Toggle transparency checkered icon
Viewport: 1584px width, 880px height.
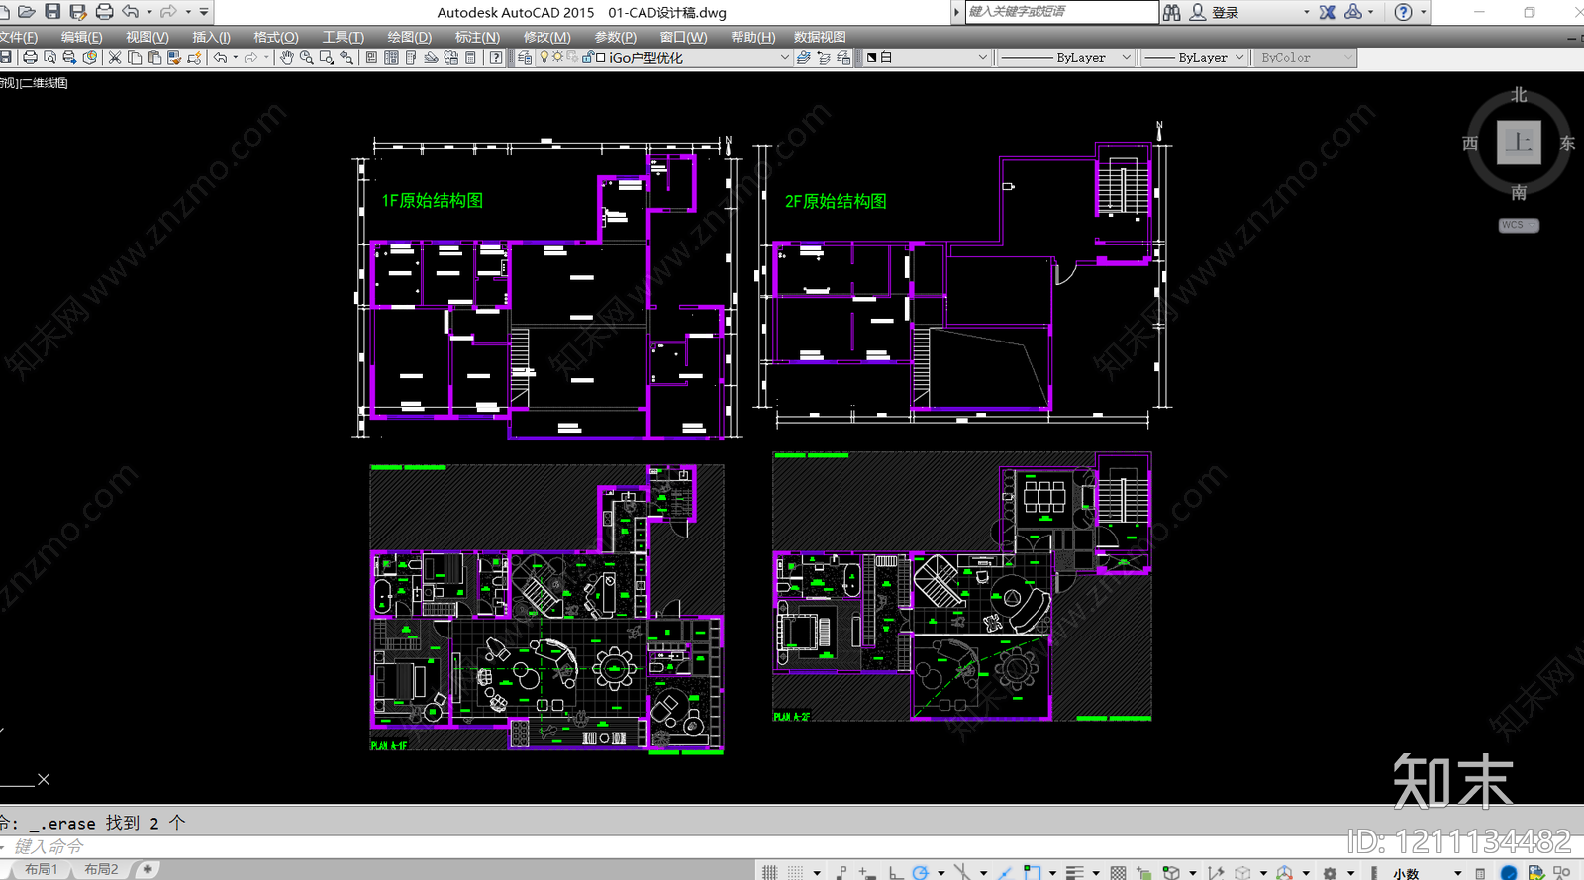click(x=1119, y=872)
